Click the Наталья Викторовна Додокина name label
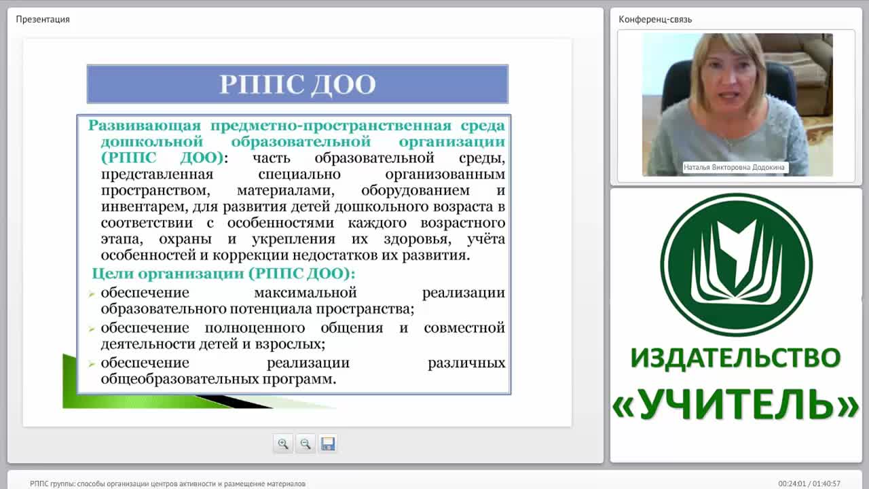Screen dimensions: 869x489 coord(735,167)
